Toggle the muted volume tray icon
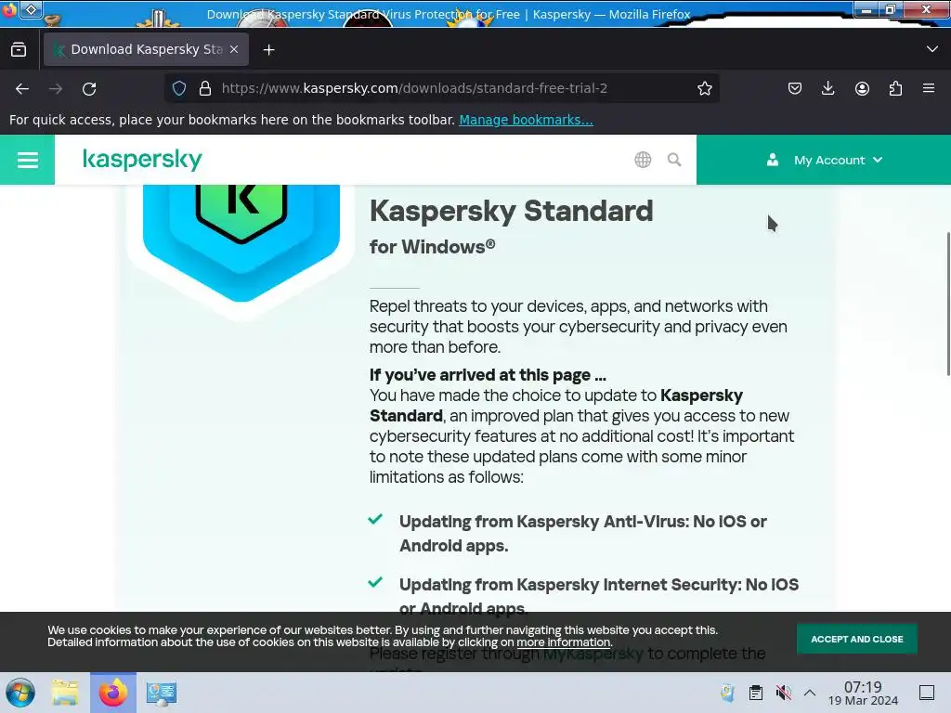The image size is (951, 713). click(x=784, y=693)
